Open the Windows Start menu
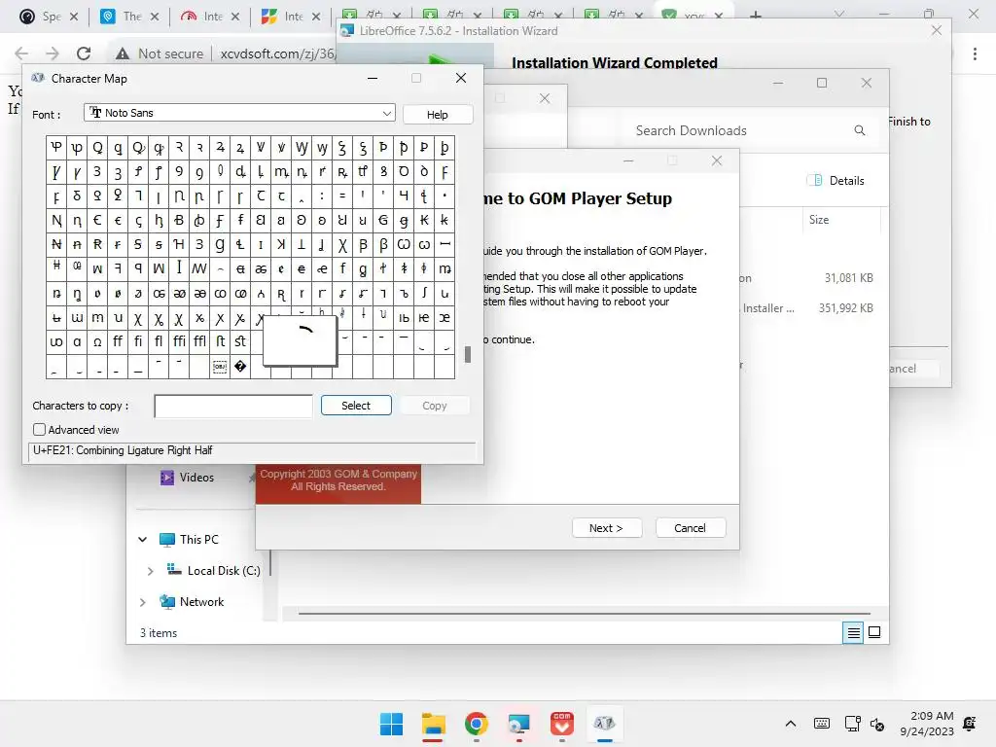Viewport: 996px width, 747px height. click(x=391, y=724)
